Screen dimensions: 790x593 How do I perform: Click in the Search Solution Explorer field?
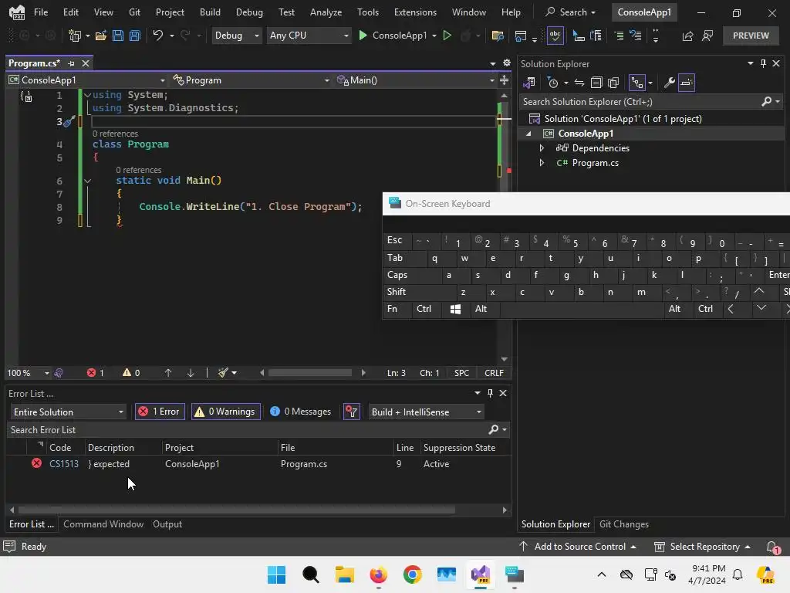click(x=640, y=102)
